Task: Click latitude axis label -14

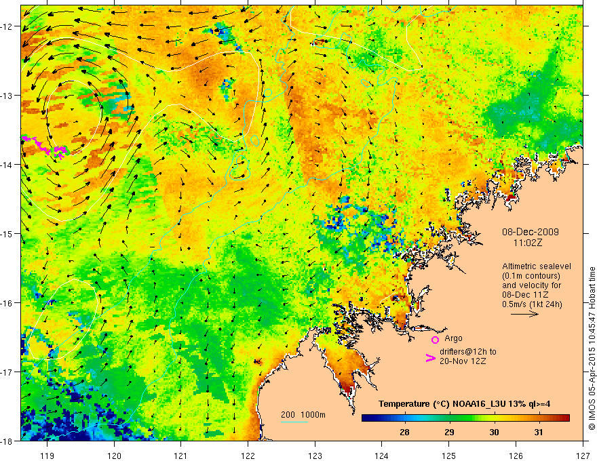Action: click(x=7, y=165)
